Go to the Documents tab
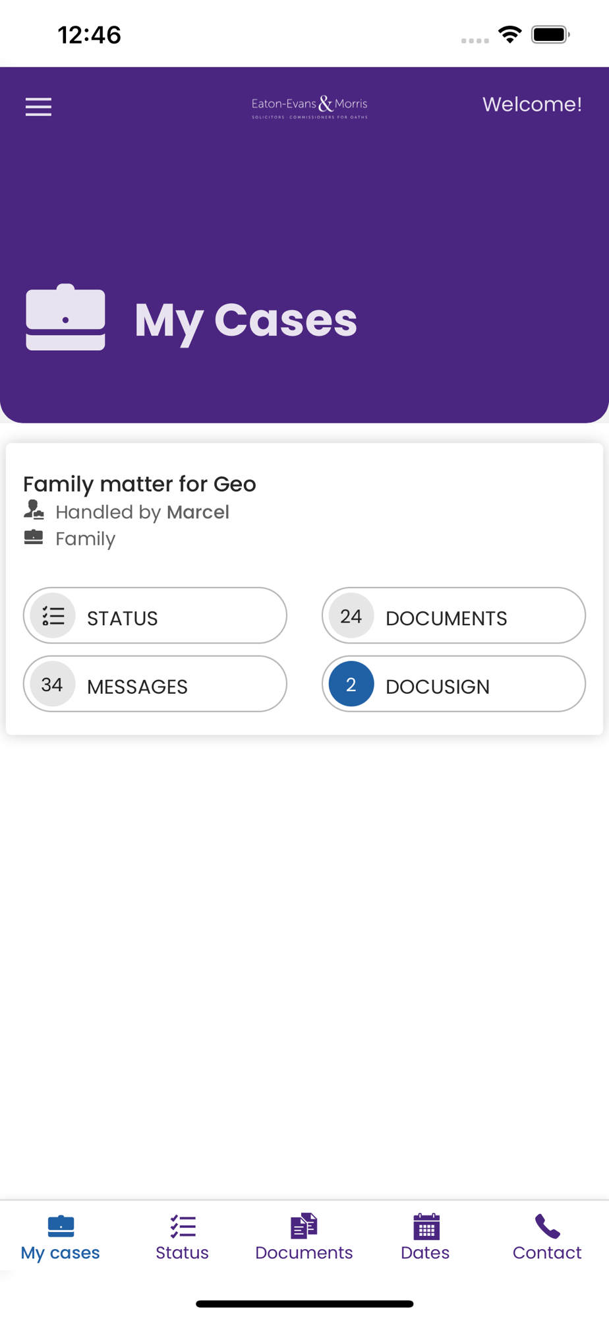Viewport: 609px width, 1319px height. (304, 1237)
